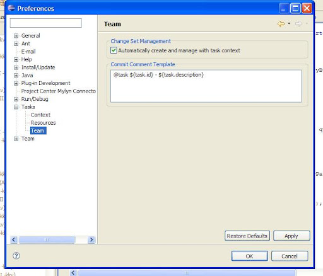Collapse the Tasks tree node
323x276 pixels.
pos(16,107)
